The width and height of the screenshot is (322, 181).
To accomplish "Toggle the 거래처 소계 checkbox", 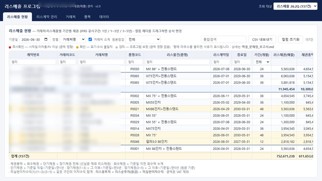I will click(90, 40).
